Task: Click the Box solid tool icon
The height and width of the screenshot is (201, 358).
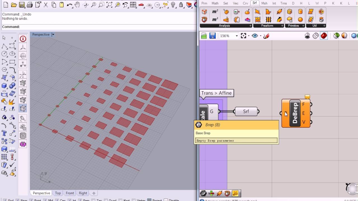Action: coord(4,86)
